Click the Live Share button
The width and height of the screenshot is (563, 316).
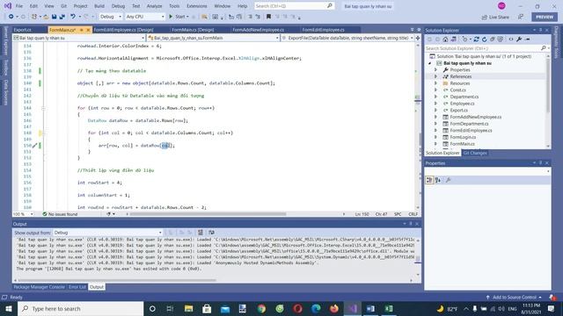[495, 17]
